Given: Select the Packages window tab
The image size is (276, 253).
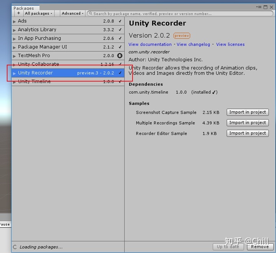Looking at the screenshot, I should click(26, 8).
